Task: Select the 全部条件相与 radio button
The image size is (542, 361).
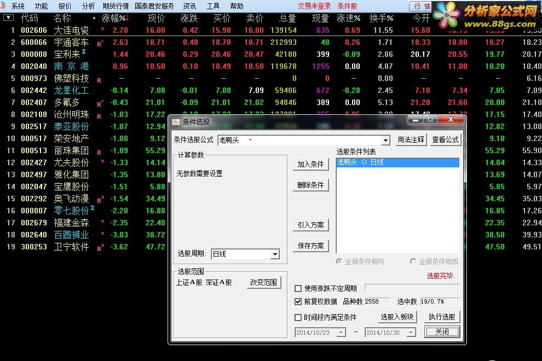Action: (339, 261)
